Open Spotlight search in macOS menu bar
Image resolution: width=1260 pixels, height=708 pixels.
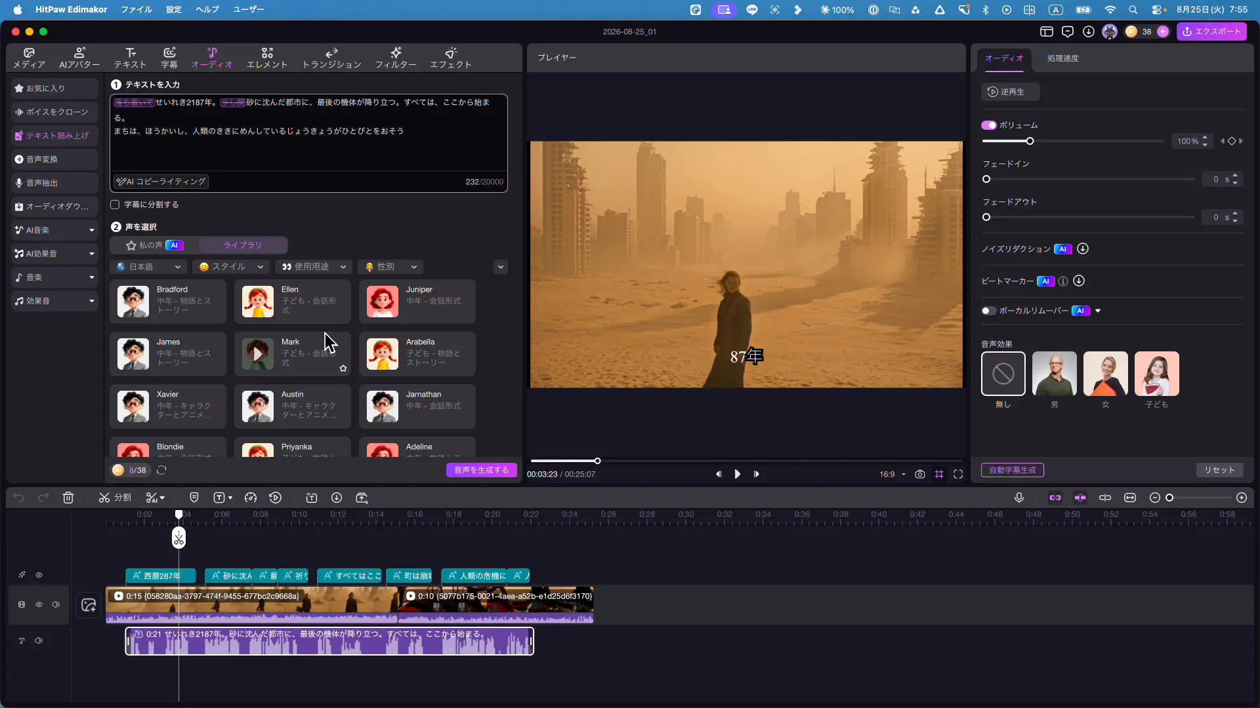[1133, 10]
